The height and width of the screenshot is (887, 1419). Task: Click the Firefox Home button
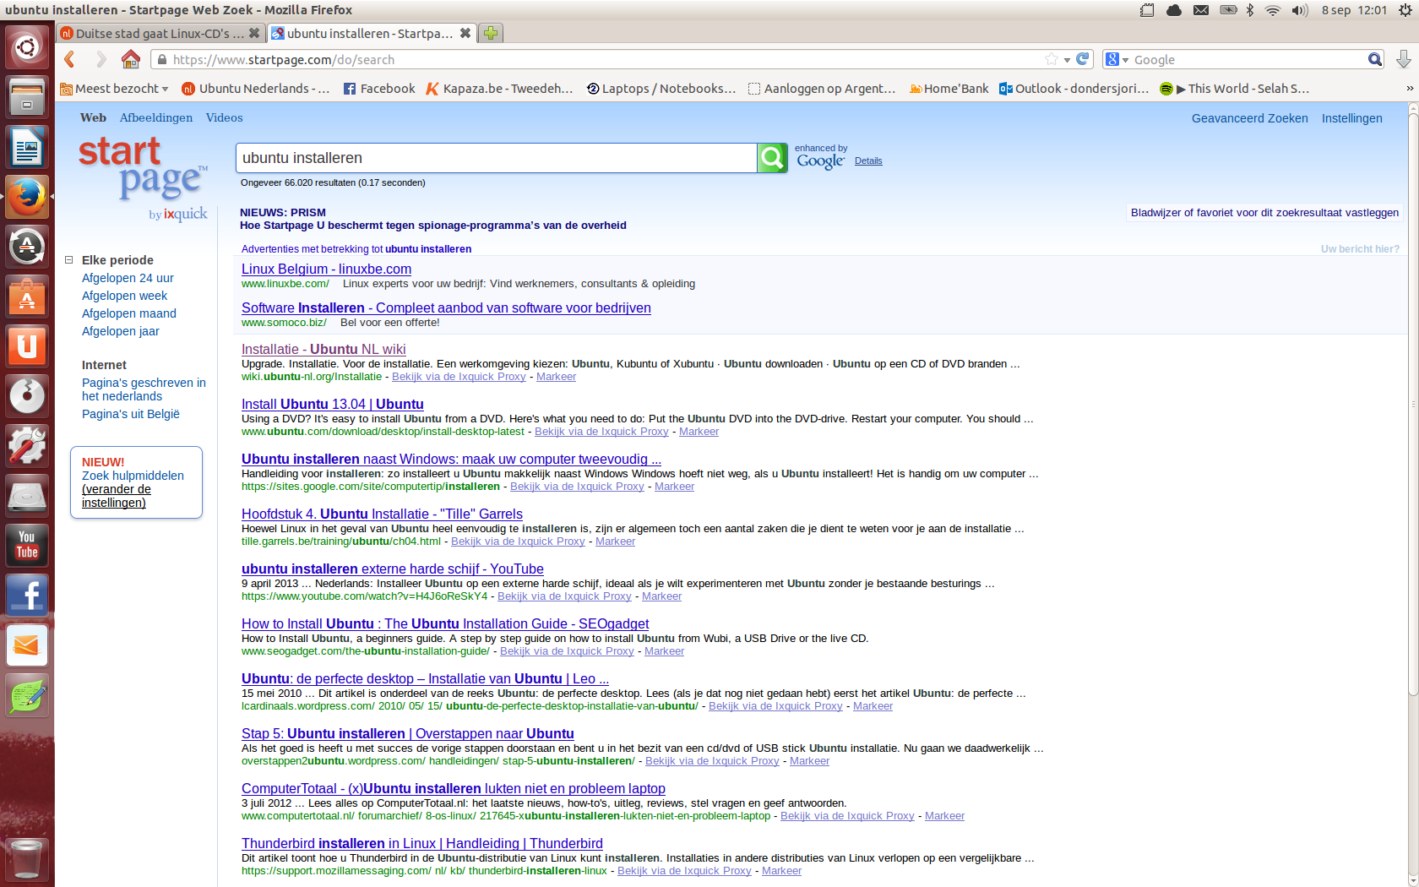coord(130,59)
